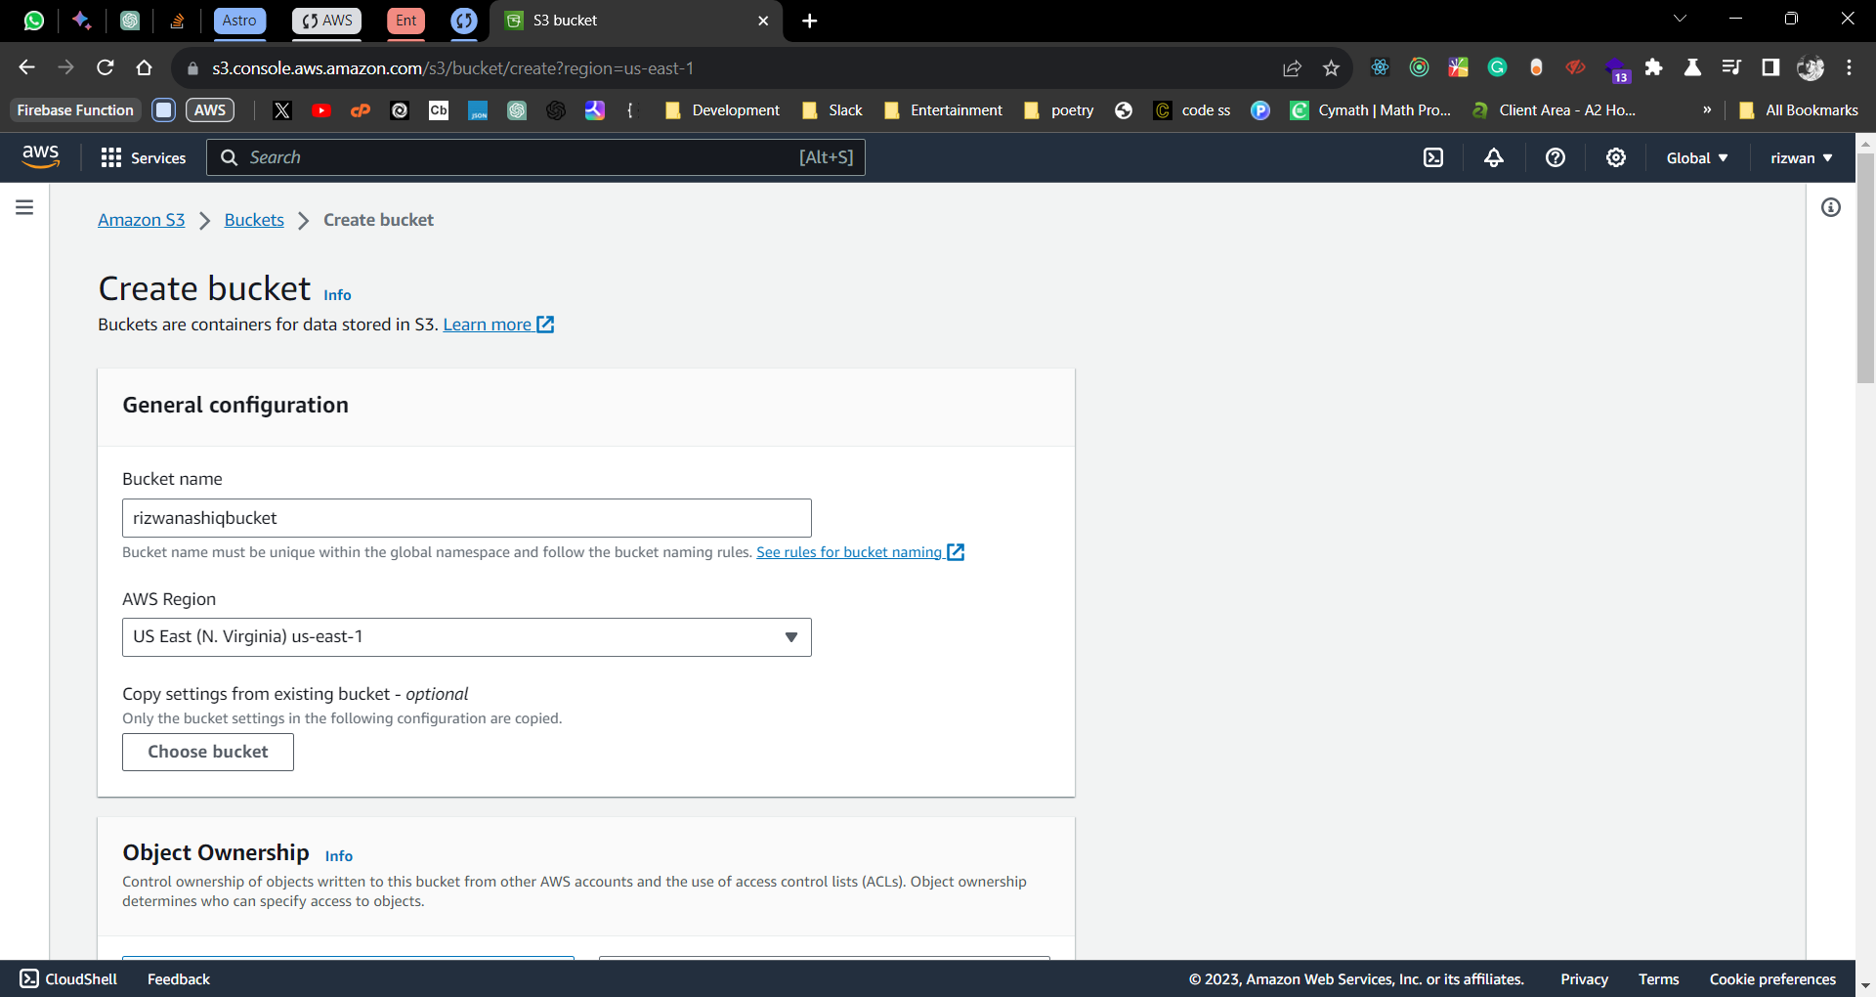
Task: Expand the Global region dropdown
Action: coord(1697,157)
